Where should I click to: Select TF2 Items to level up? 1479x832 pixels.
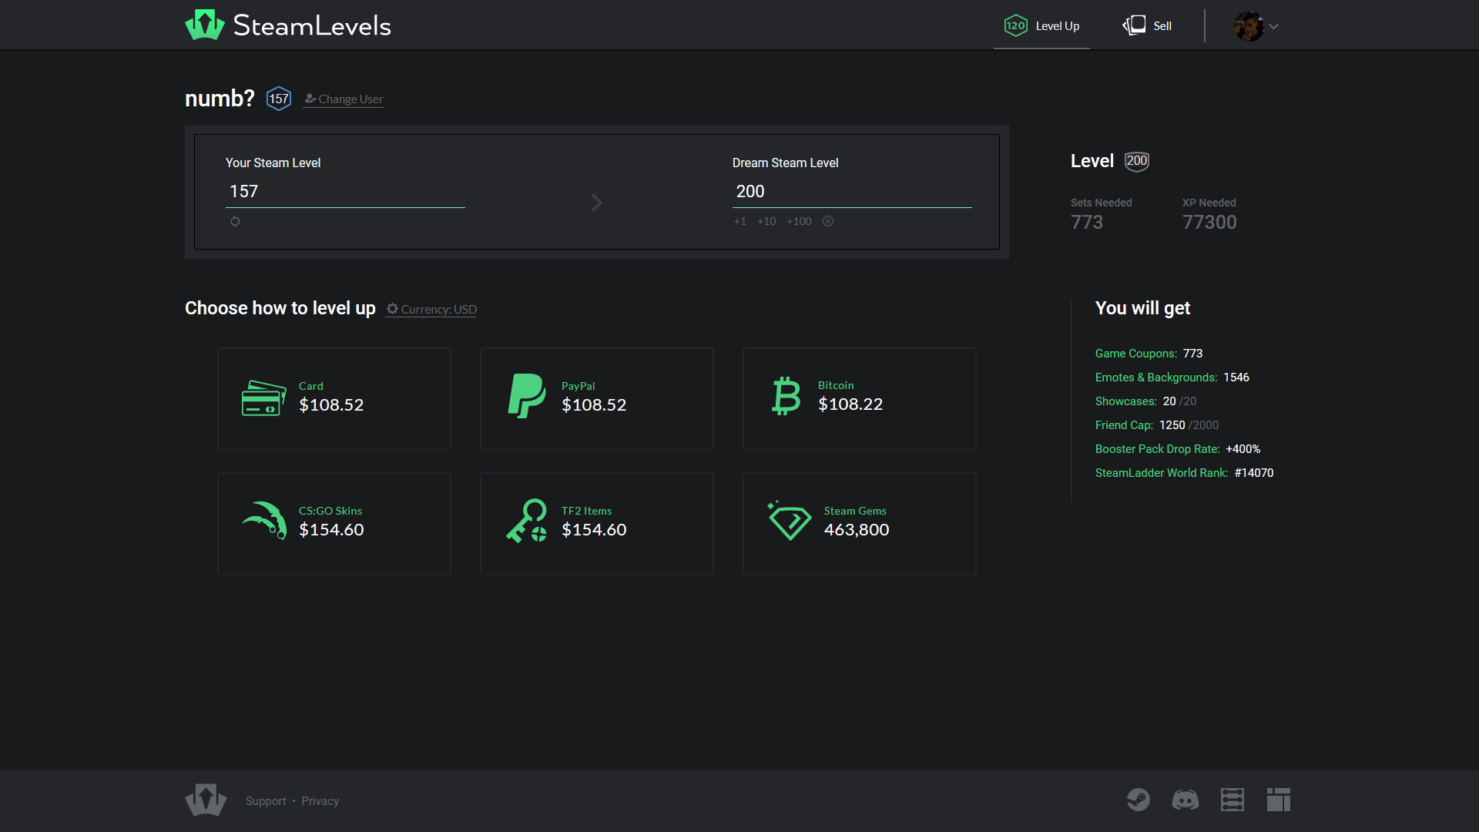(x=596, y=523)
